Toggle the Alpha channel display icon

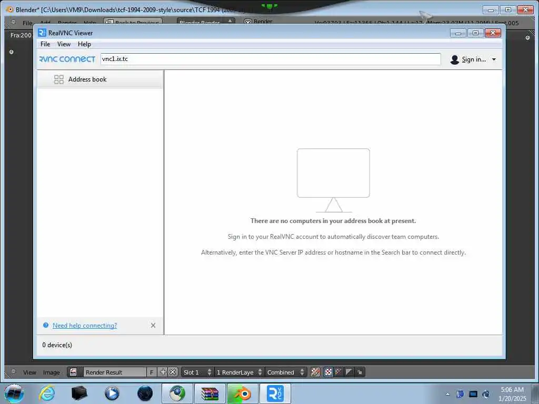point(338,372)
